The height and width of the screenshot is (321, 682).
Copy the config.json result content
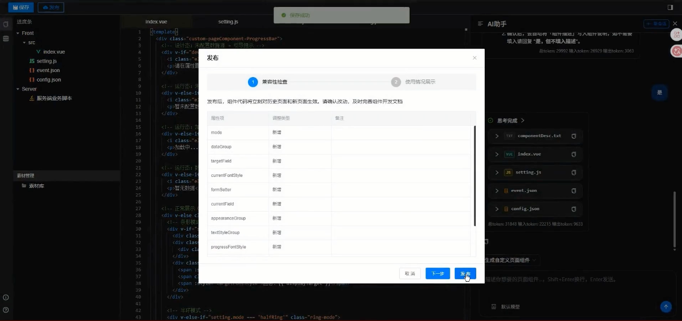pyautogui.click(x=574, y=209)
